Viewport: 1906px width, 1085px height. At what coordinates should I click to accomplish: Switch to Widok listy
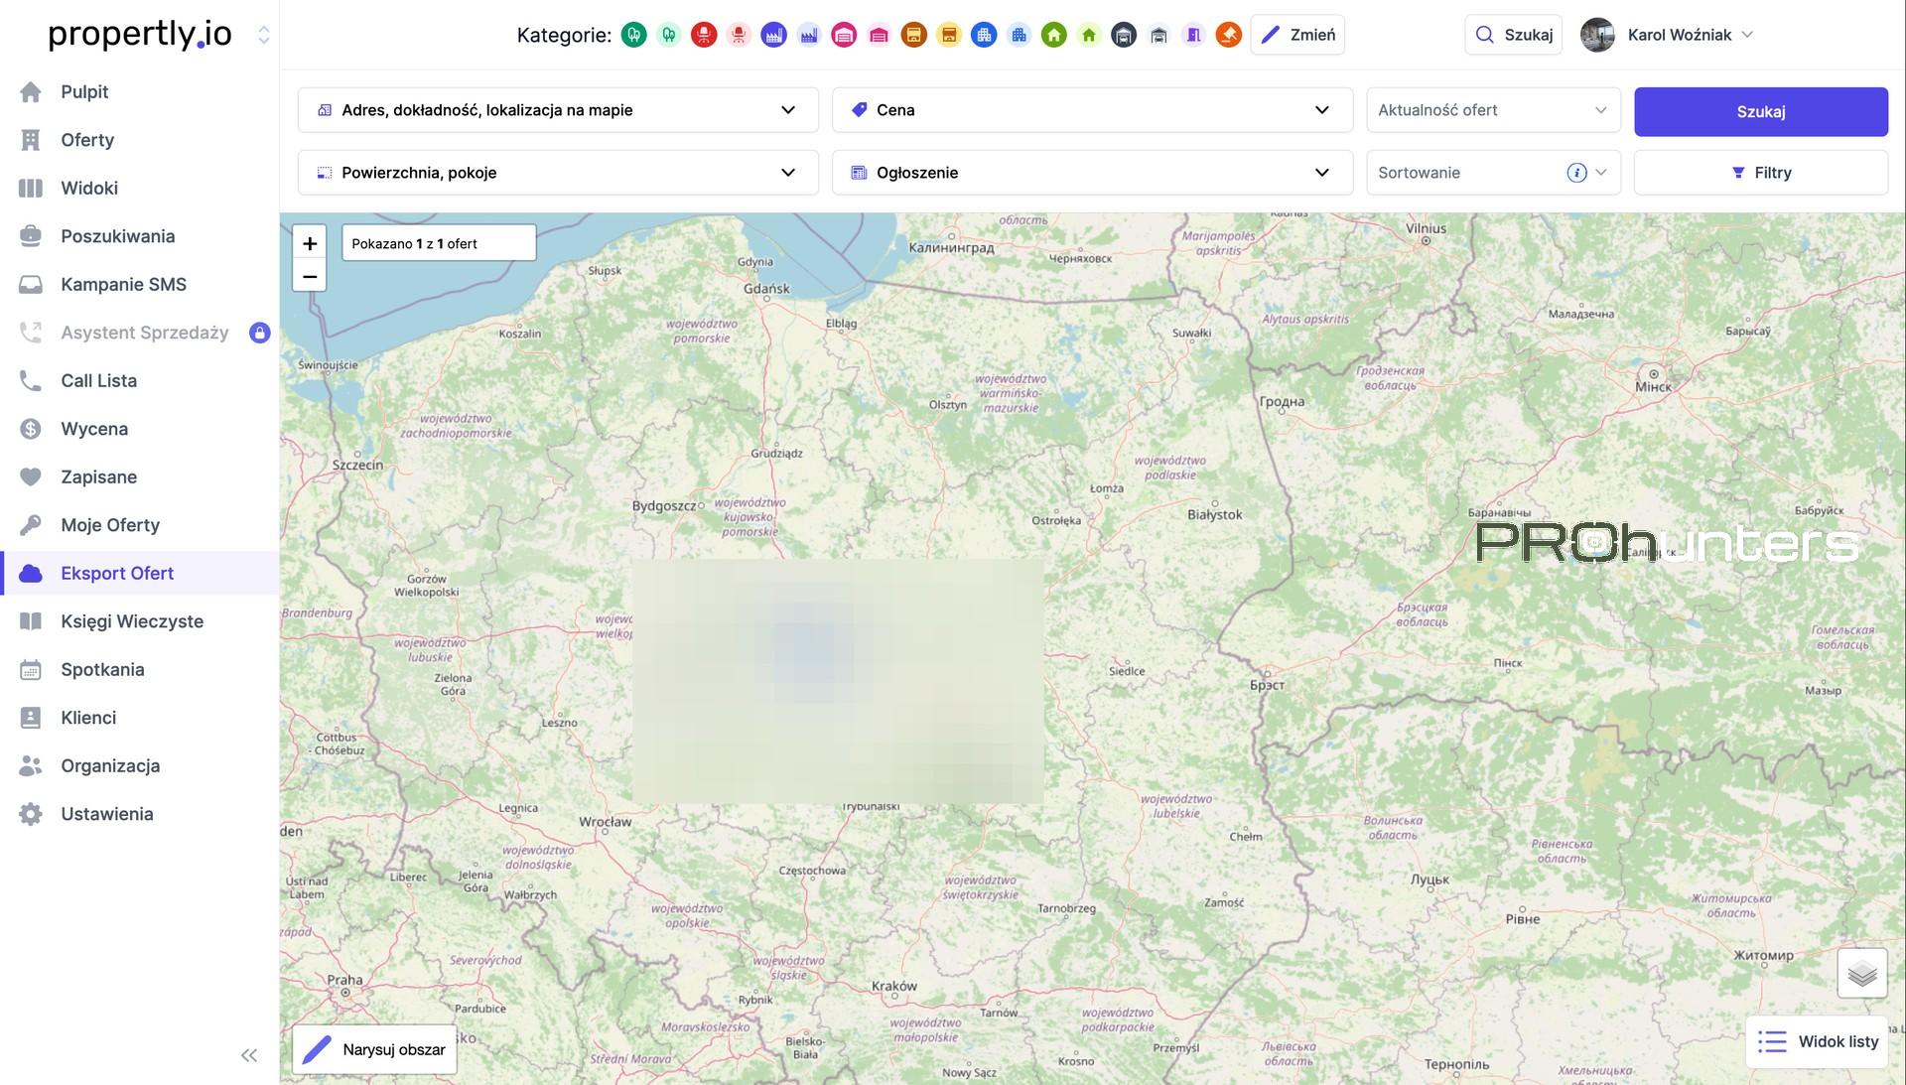click(x=1817, y=1041)
